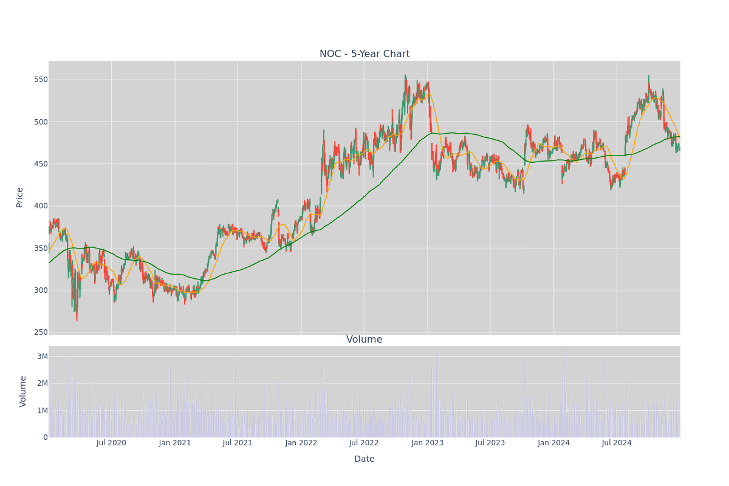Click the Price axis label
The width and height of the screenshot is (729, 486).
(x=20, y=197)
